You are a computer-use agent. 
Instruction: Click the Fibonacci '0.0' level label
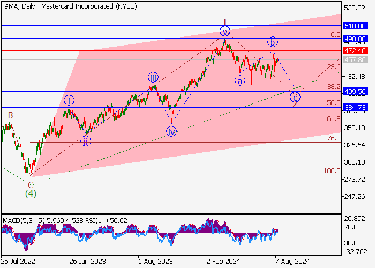(x=335, y=35)
